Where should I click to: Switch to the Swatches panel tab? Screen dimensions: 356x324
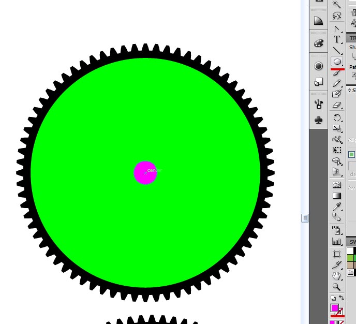[x=352, y=242]
